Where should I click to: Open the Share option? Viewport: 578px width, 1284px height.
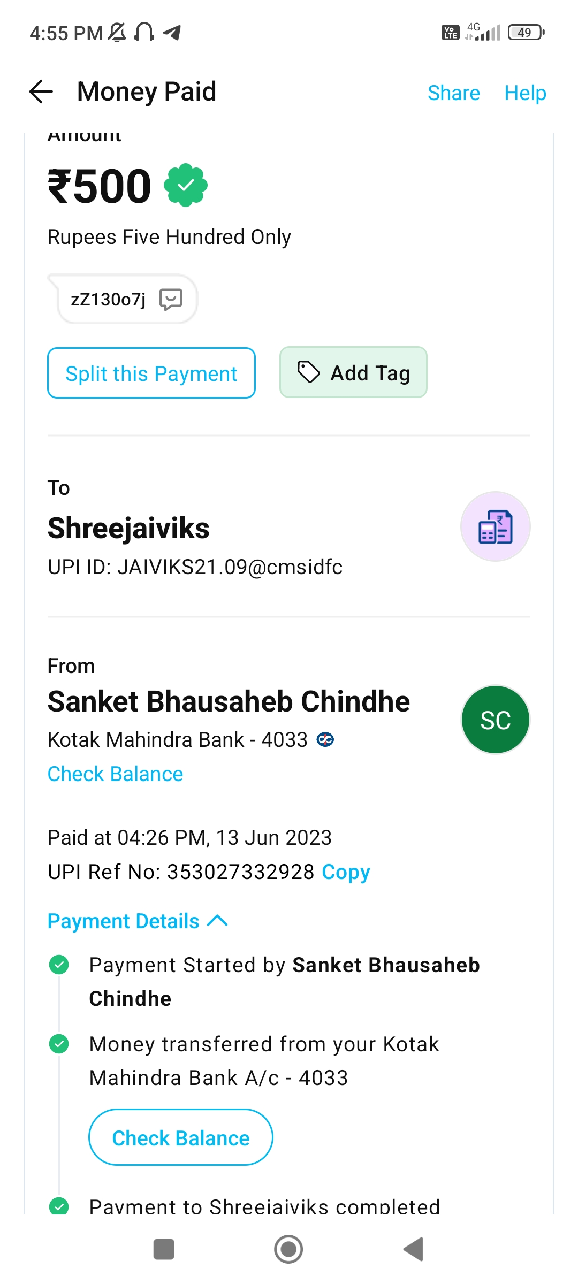pos(453,93)
